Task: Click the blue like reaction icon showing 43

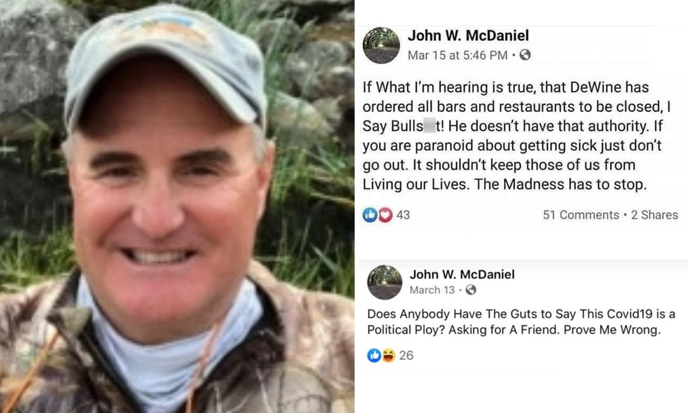Action: 369,215
